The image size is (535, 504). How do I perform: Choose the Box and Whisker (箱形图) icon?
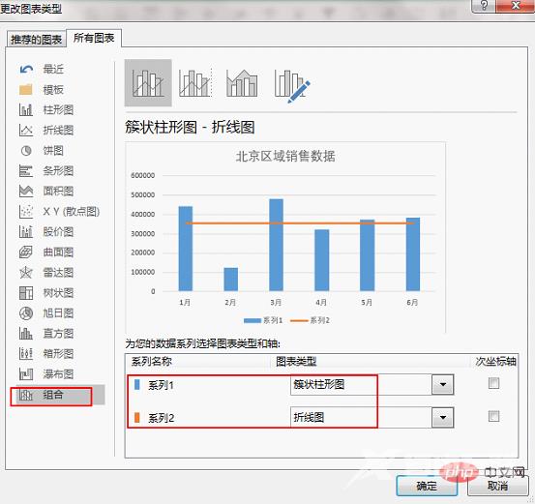26,353
